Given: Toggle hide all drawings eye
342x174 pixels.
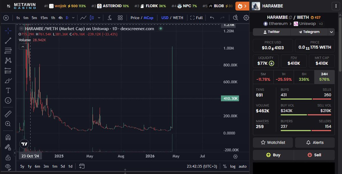Looking at the screenshot, I should (x=8, y=166).
